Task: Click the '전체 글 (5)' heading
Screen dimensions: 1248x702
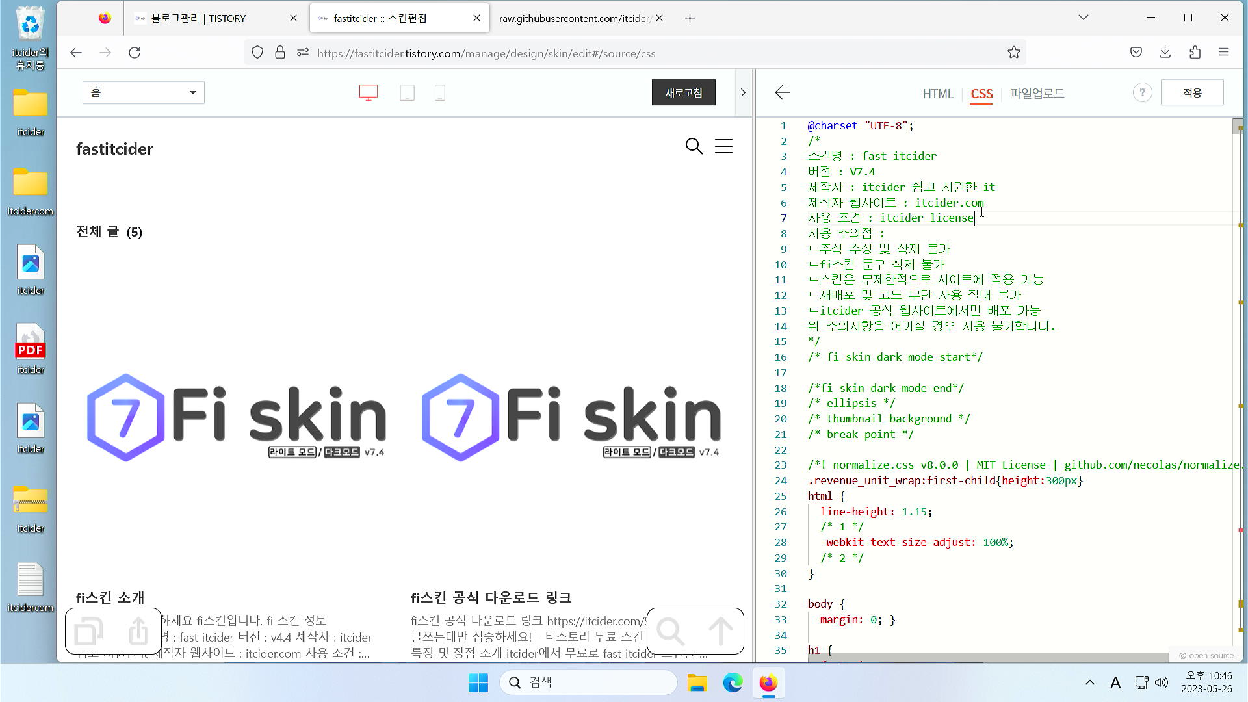Action: 109,232
